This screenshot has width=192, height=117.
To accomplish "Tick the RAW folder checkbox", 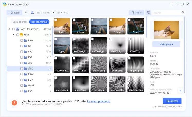I will point(22,74).
